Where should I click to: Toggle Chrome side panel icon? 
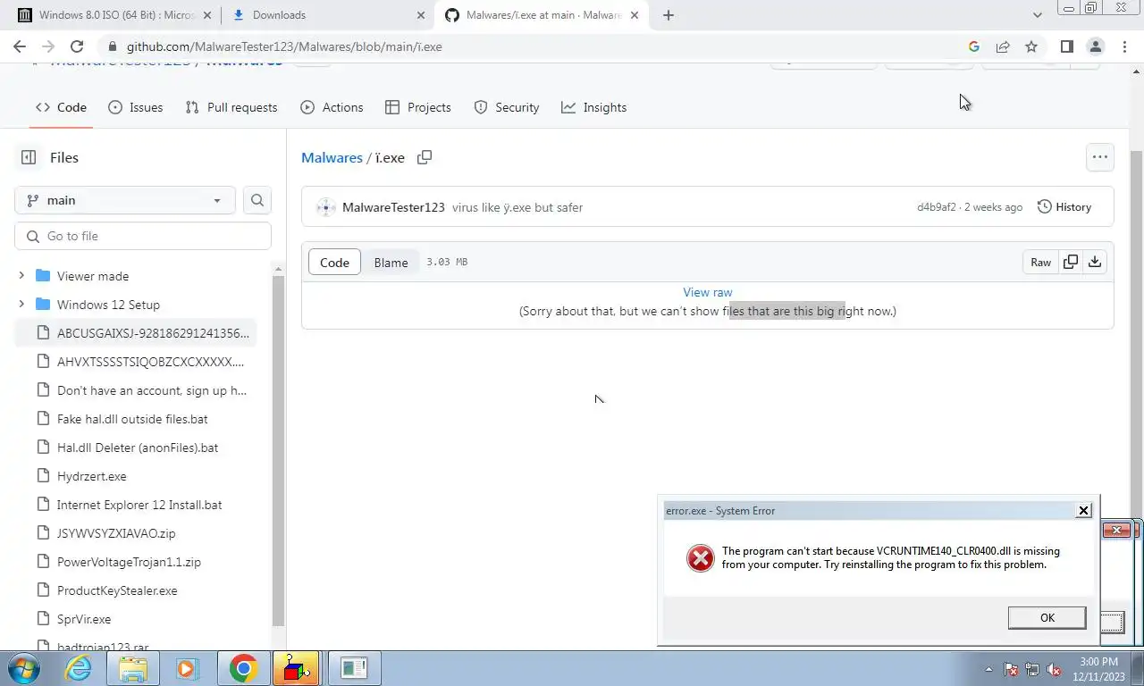coord(1066,46)
